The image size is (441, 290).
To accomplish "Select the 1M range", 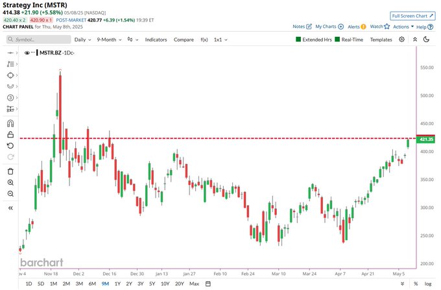I will point(53,284).
